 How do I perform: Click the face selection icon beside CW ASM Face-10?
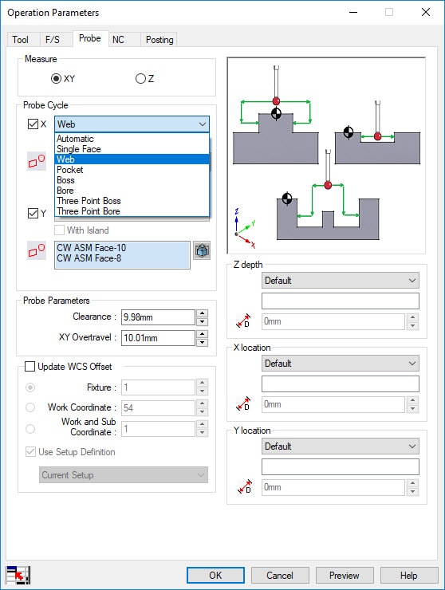[x=37, y=250]
